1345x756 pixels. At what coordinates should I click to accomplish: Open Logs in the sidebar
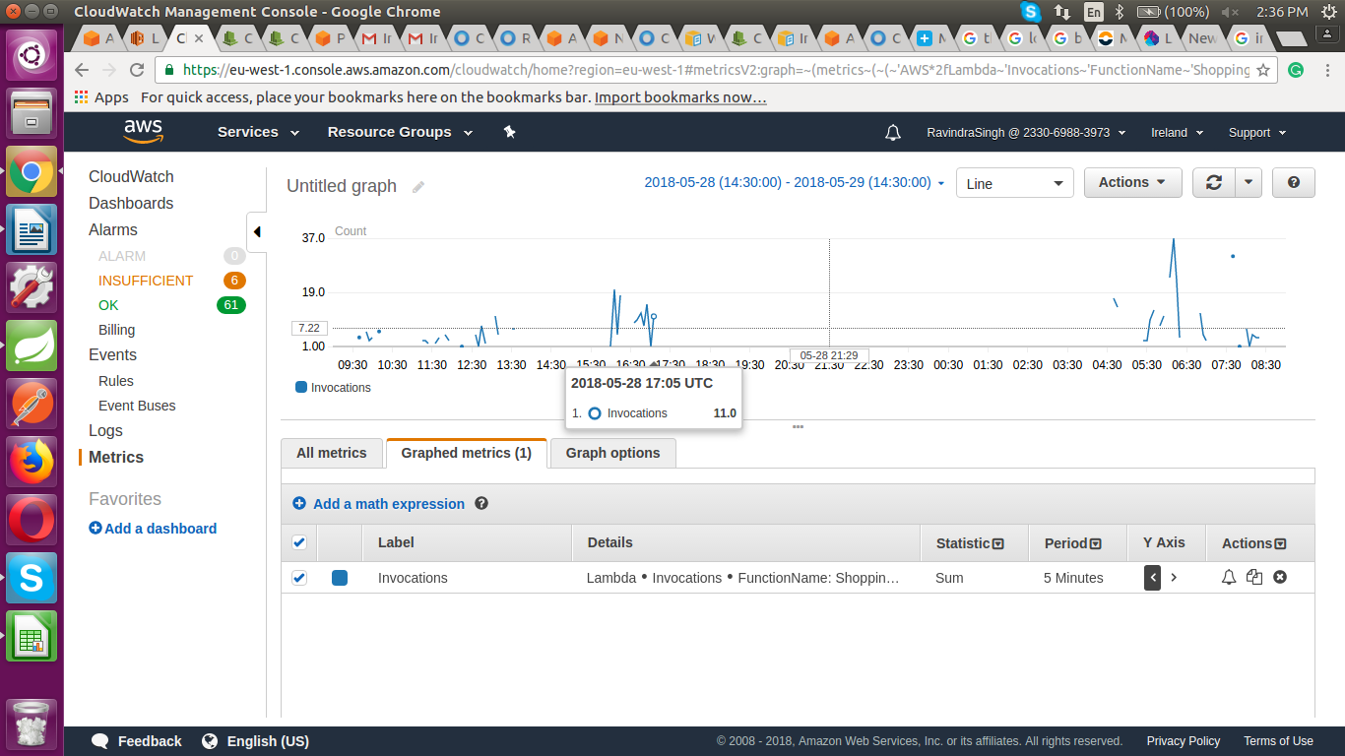105,430
